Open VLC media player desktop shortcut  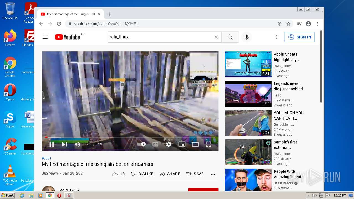[x=10, y=175]
